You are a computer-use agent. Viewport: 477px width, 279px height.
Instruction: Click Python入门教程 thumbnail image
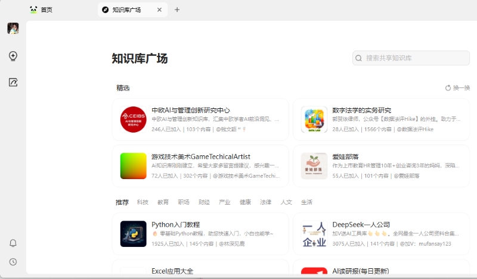click(x=133, y=234)
